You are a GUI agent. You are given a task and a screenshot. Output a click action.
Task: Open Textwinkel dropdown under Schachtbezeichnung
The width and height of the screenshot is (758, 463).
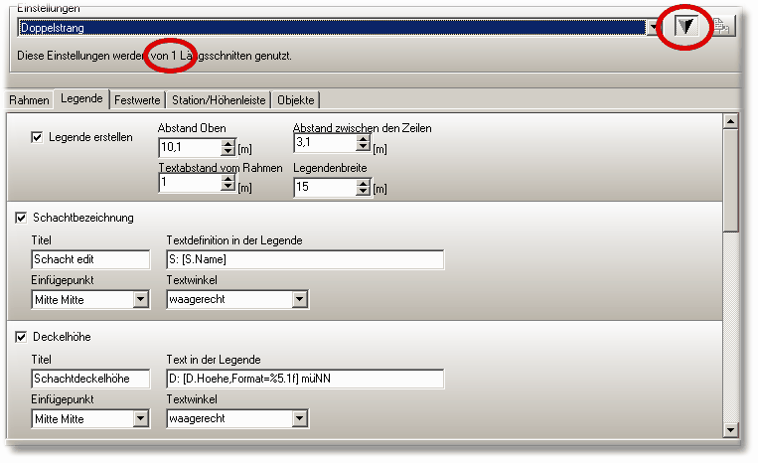click(x=299, y=299)
